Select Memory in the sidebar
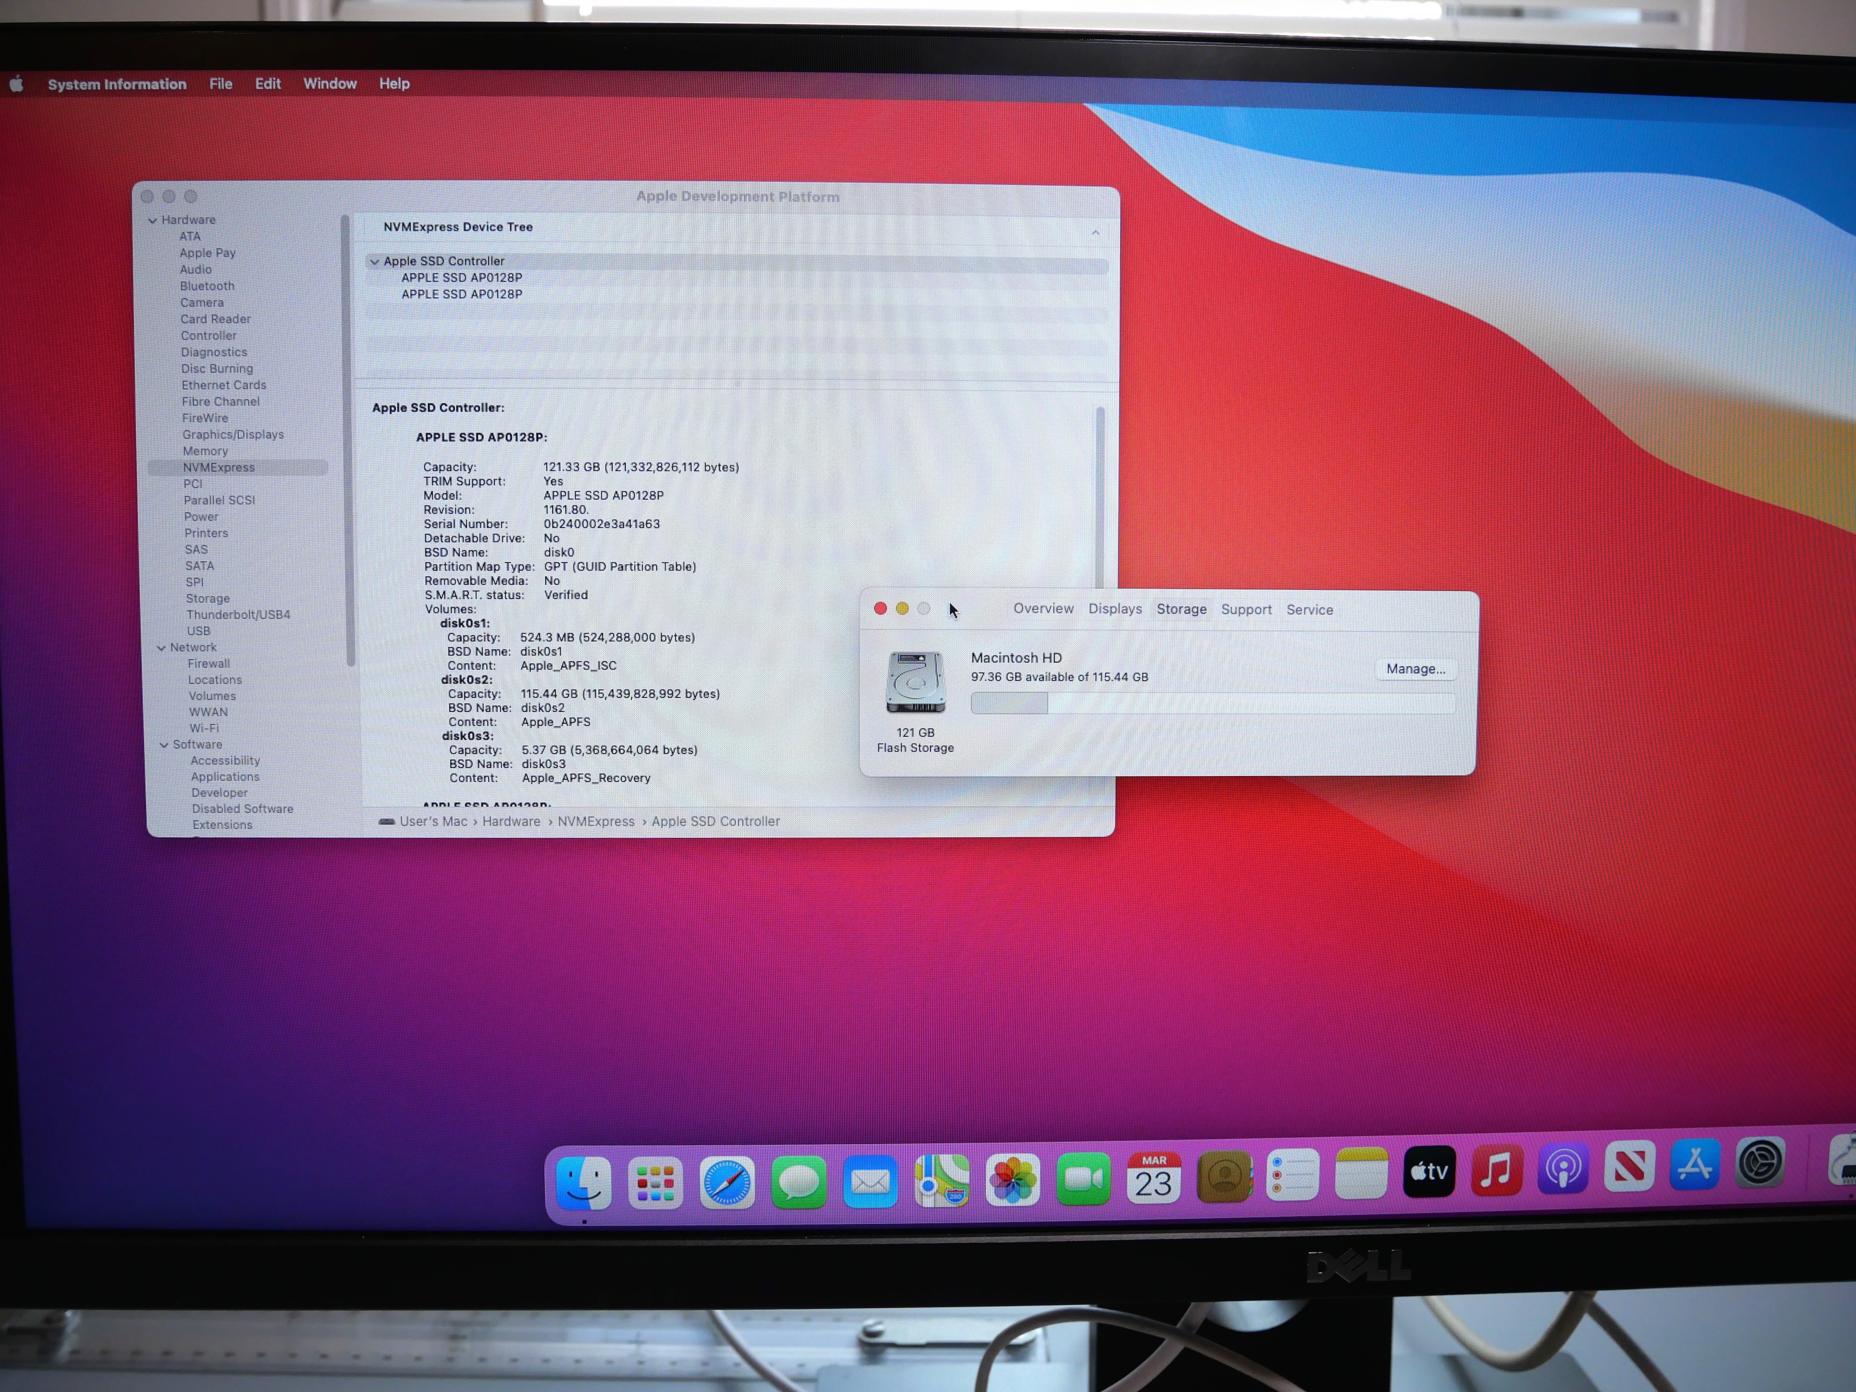This screenshot has height=1392, width=1856. (206, 451)
